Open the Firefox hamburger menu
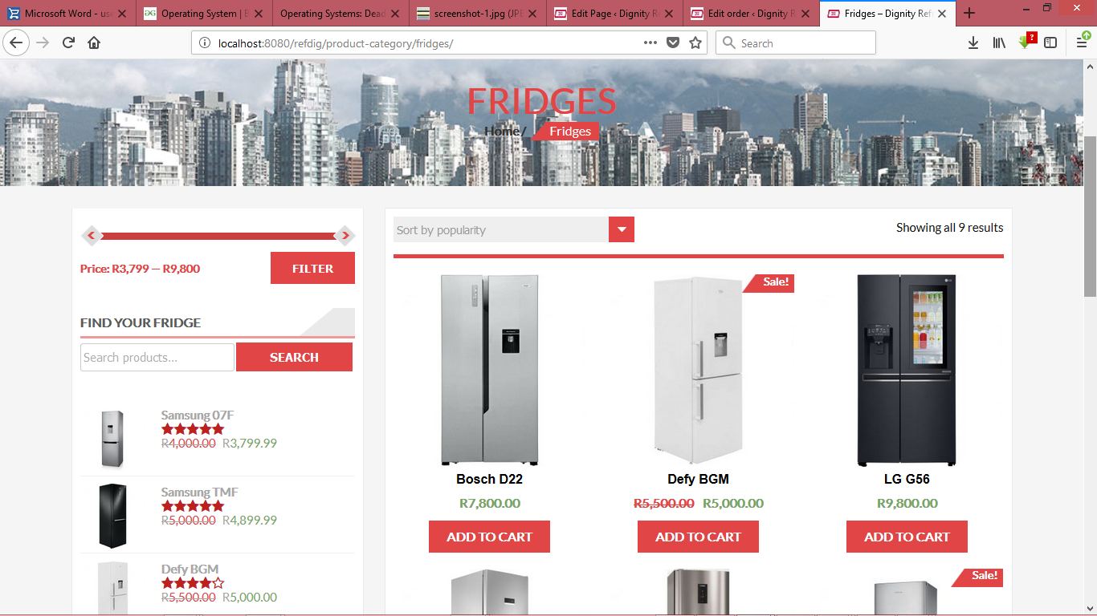Screen dimensions: 1097x616 [1082, 43]
